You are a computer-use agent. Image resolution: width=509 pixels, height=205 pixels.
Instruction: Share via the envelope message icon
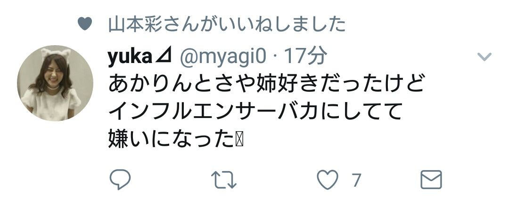(431, 180)
